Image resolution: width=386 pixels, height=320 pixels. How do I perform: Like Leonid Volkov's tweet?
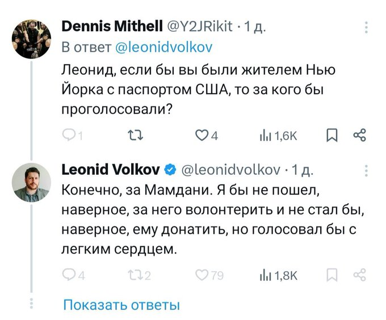(x=202, y=275)
